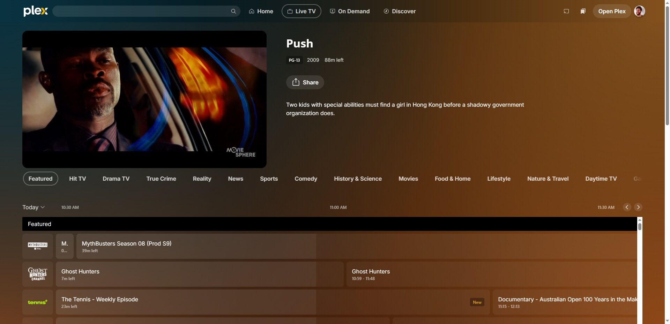Go to previous time slot in guide
Image resolution: width=670 pixels, height=324 pixels.
click(x=627, y=207)
